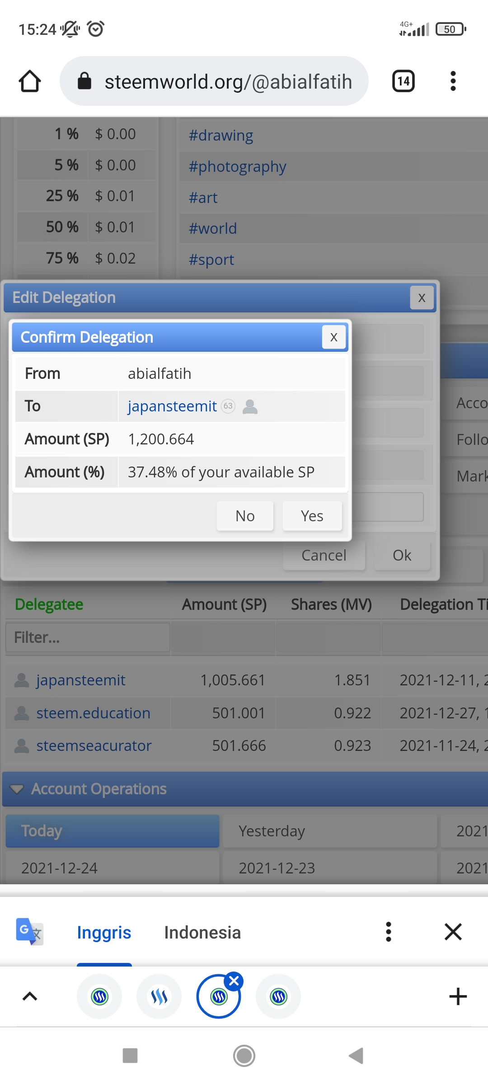
Task: Tap the lock icon in address bar
Action: click(84, 81)
